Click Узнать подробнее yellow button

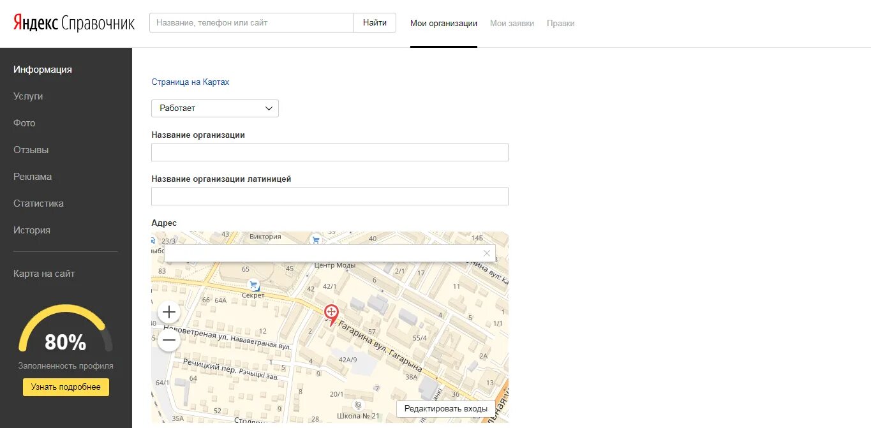coord(66,387)
